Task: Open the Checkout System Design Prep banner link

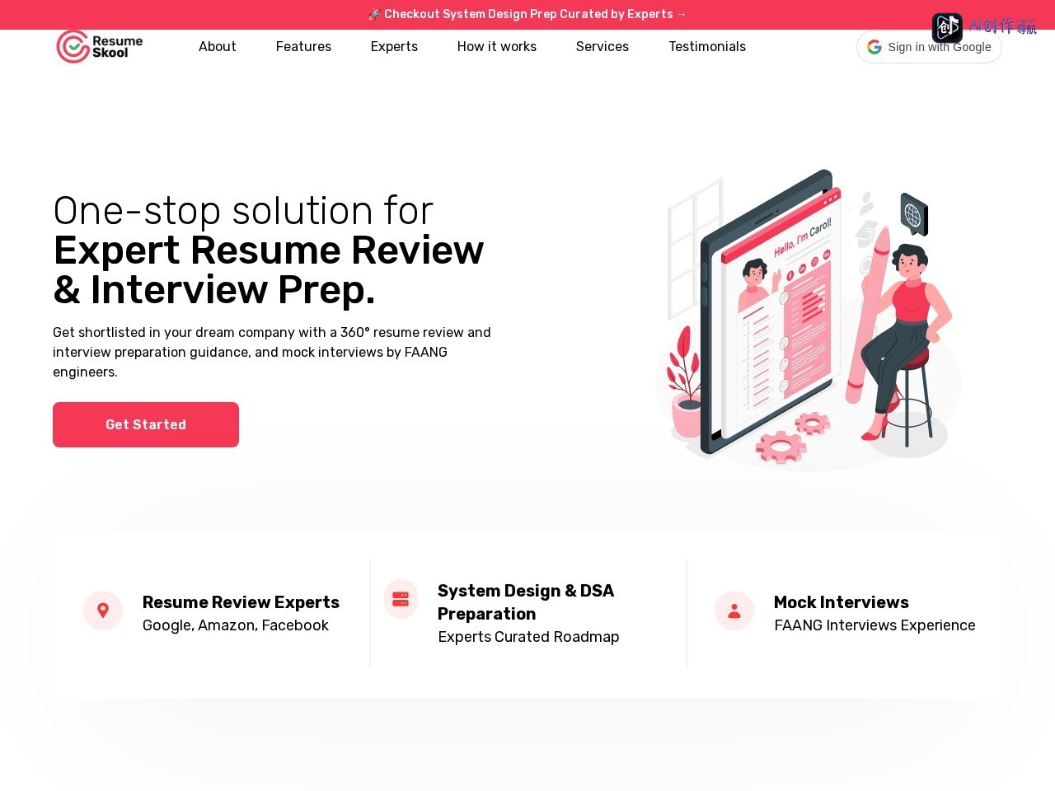Action: pos(527,14)
